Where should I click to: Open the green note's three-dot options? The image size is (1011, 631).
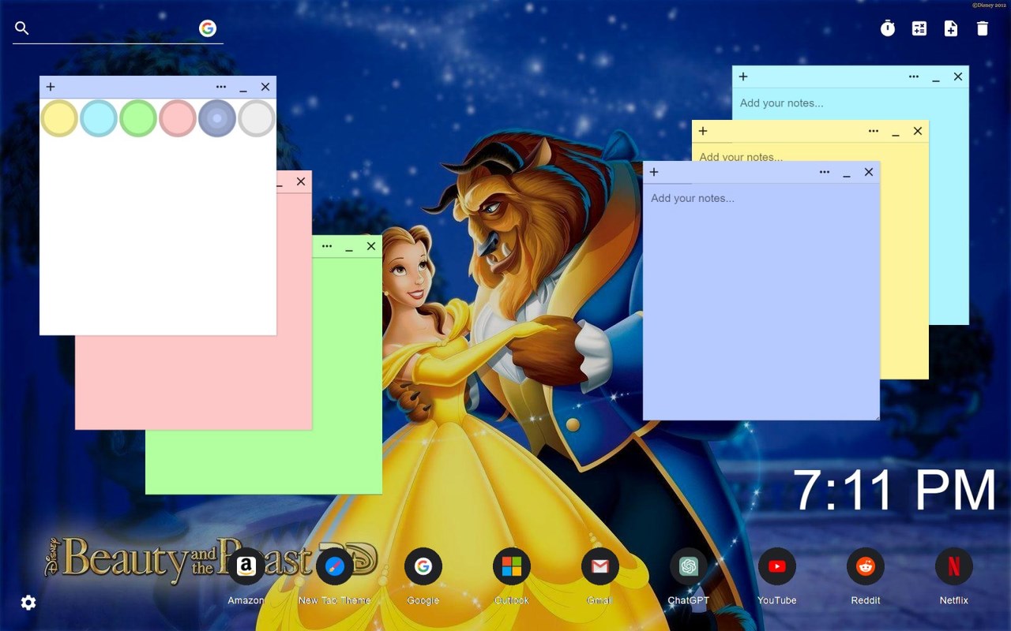tap(327, 246)
